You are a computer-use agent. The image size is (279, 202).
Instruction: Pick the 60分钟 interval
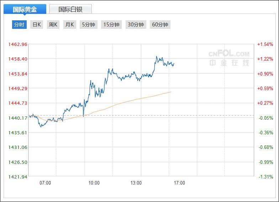click(x=160, y=25)
